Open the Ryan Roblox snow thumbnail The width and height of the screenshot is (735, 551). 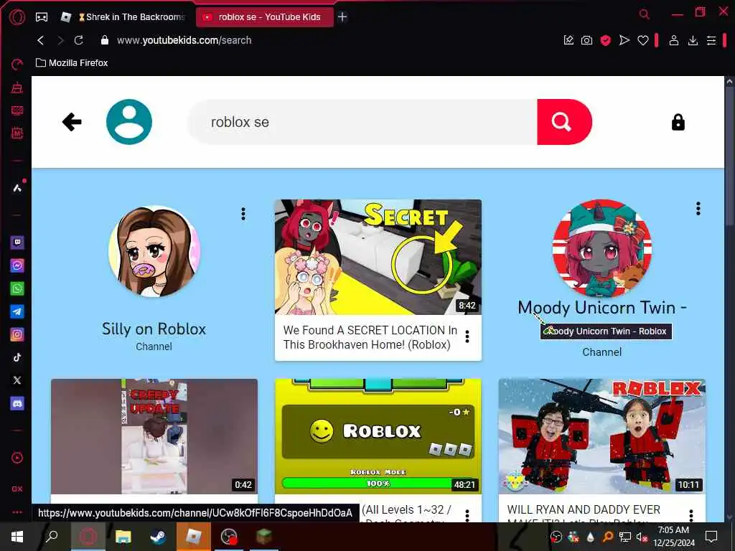[602, 436]
